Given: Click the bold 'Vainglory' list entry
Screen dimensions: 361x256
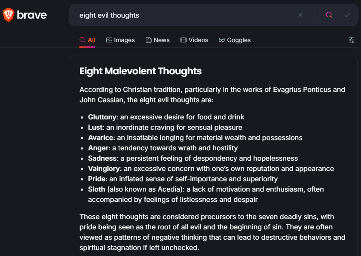Looking at the screenshot, I should (x=104, y=169).
